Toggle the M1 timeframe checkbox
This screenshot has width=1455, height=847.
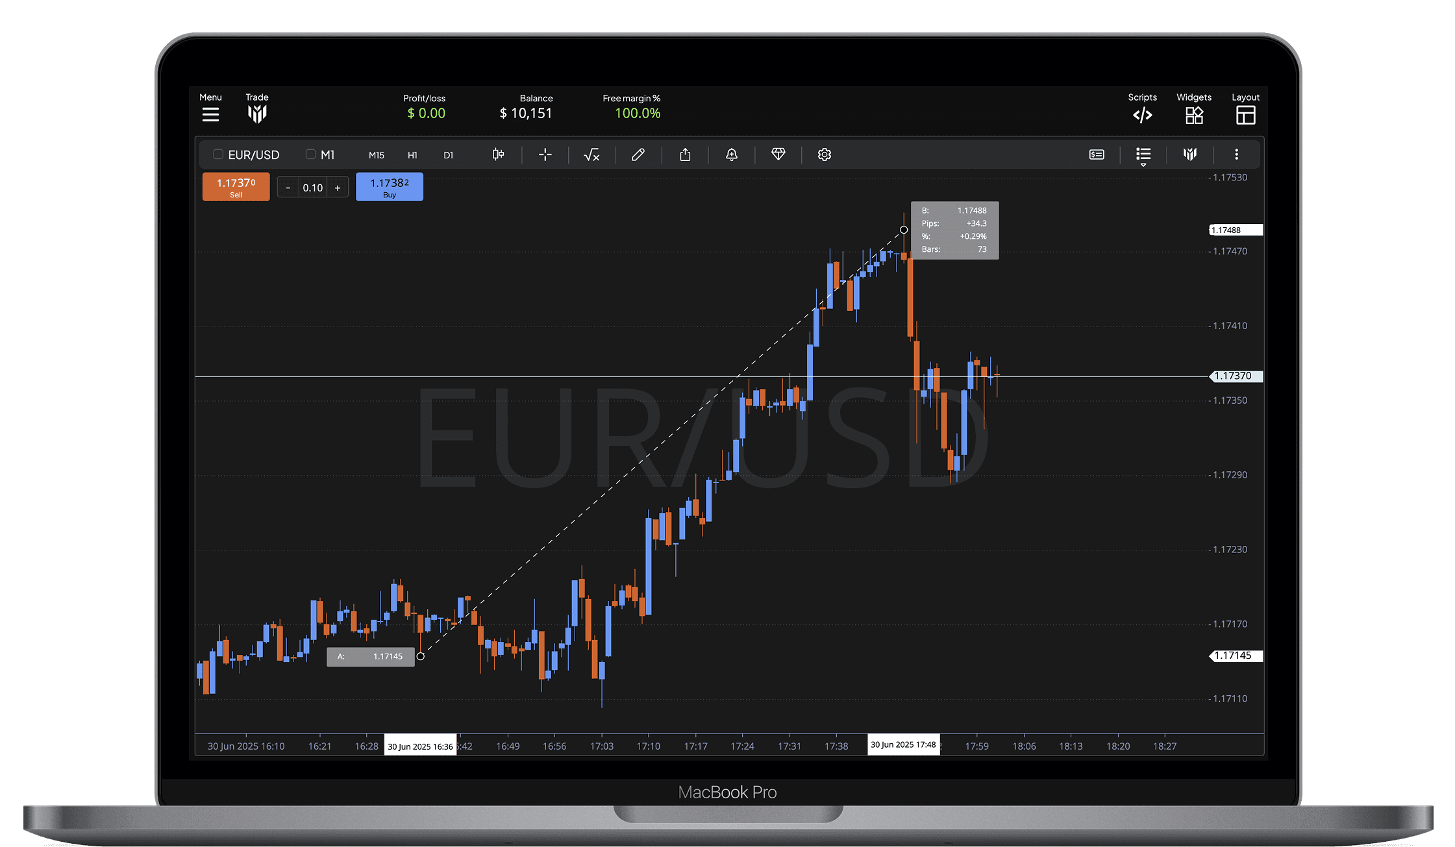click(x=310, y=154)
